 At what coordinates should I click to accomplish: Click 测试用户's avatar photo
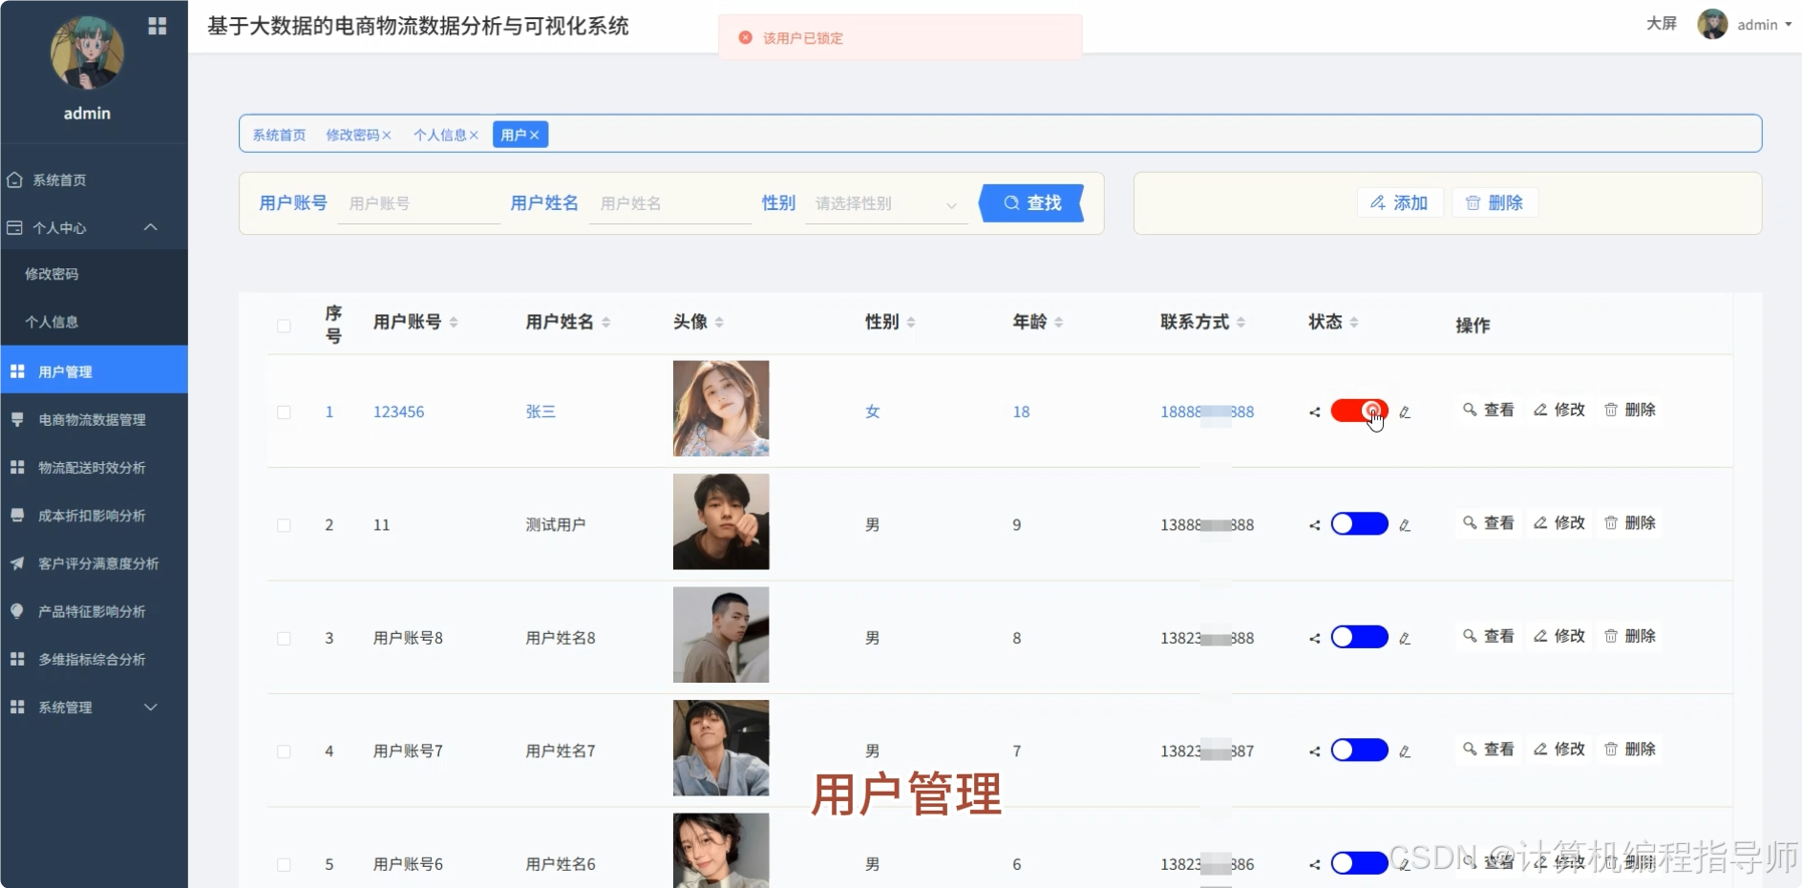(721, 521)
